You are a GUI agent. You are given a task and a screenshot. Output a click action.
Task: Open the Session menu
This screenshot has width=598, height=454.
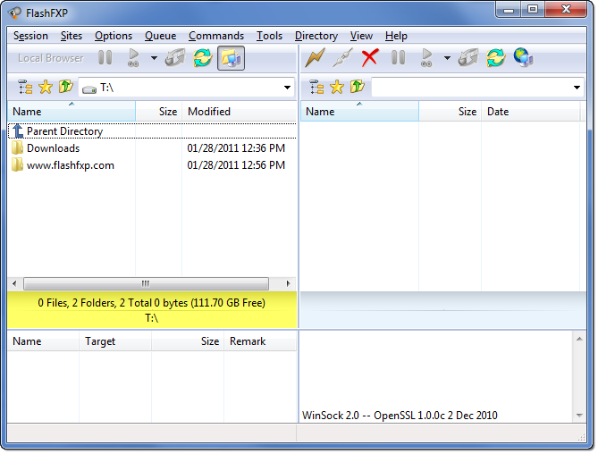[x=30, y=36]
